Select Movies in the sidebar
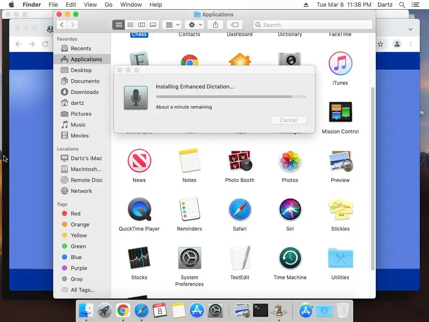The height and width of the screenshot is (322, 429). coord(82,136)
